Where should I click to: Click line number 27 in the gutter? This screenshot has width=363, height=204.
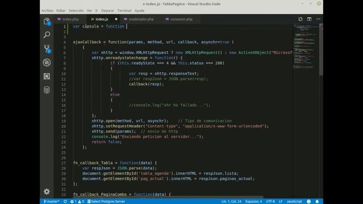click(x=64, y=163)
